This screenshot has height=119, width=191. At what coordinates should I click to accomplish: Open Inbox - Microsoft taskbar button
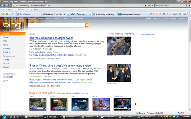(33, 117)
